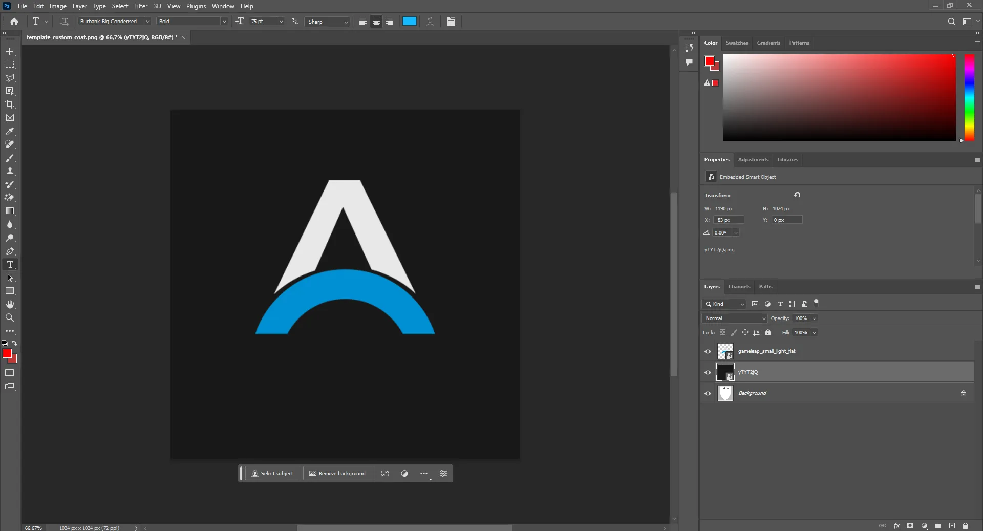
Task: Open layer filter Kind dropdown
Action: tap(724, 304)
